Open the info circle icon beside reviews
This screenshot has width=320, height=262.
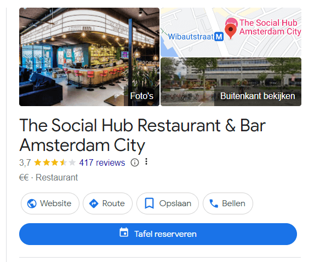(135, 162)
